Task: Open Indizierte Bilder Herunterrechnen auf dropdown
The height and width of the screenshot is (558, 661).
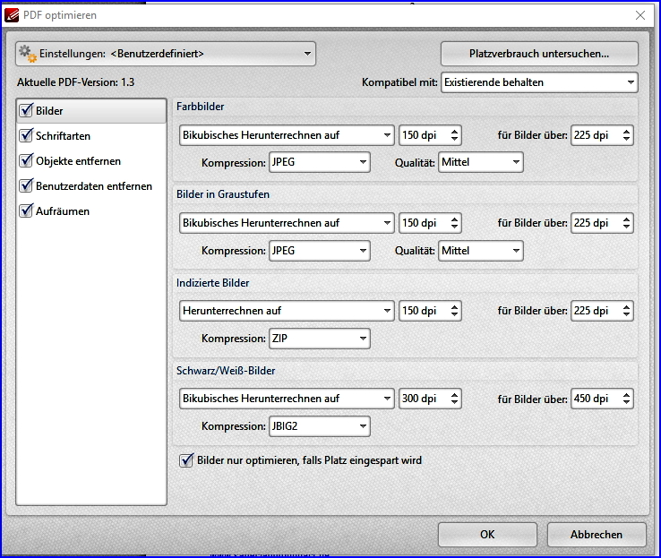Action: pos(287,311)
